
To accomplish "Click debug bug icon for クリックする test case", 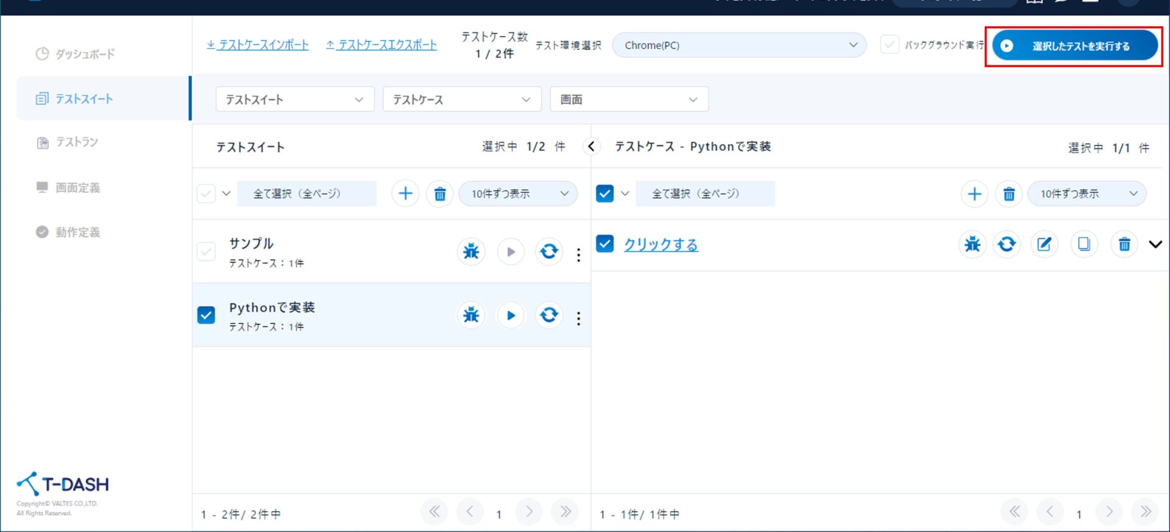I will [x=972, y=245].
